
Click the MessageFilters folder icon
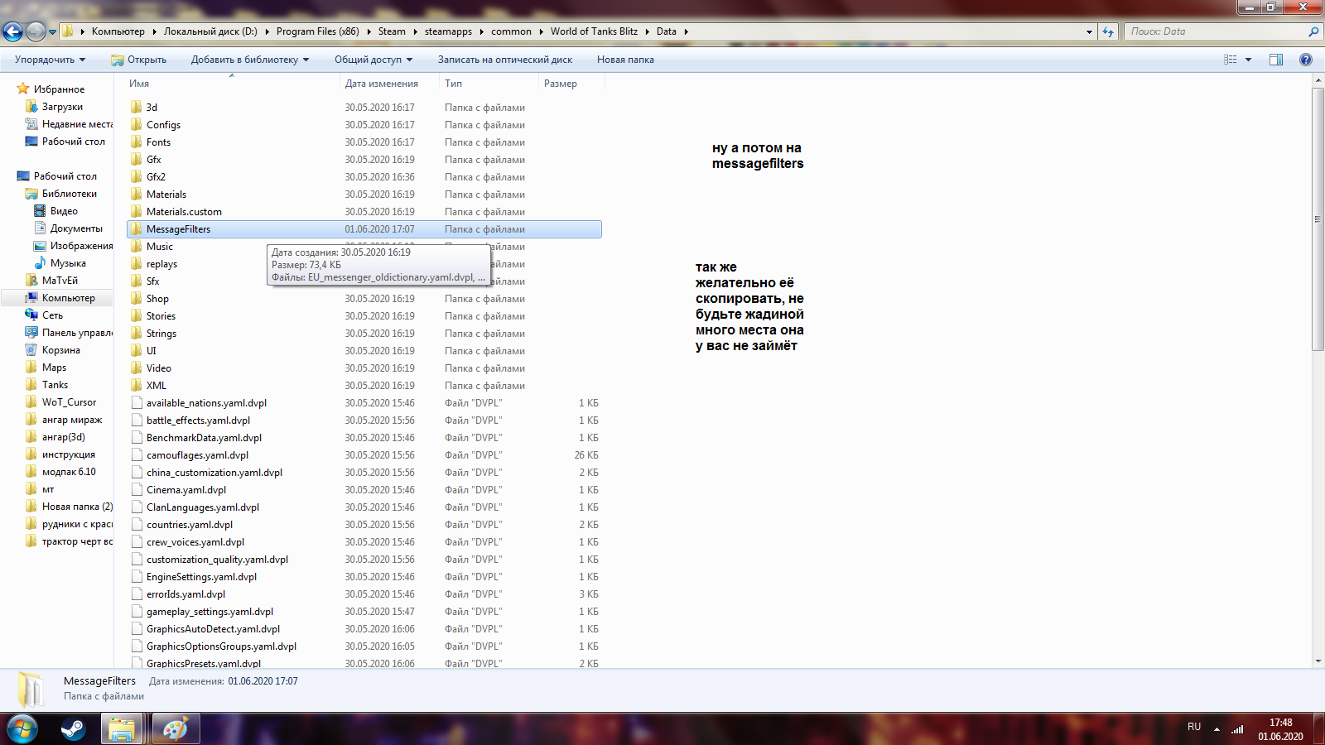(137, 229)
